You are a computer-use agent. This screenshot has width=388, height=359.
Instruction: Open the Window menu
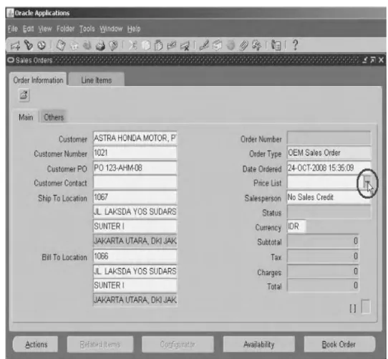point(111,29)
